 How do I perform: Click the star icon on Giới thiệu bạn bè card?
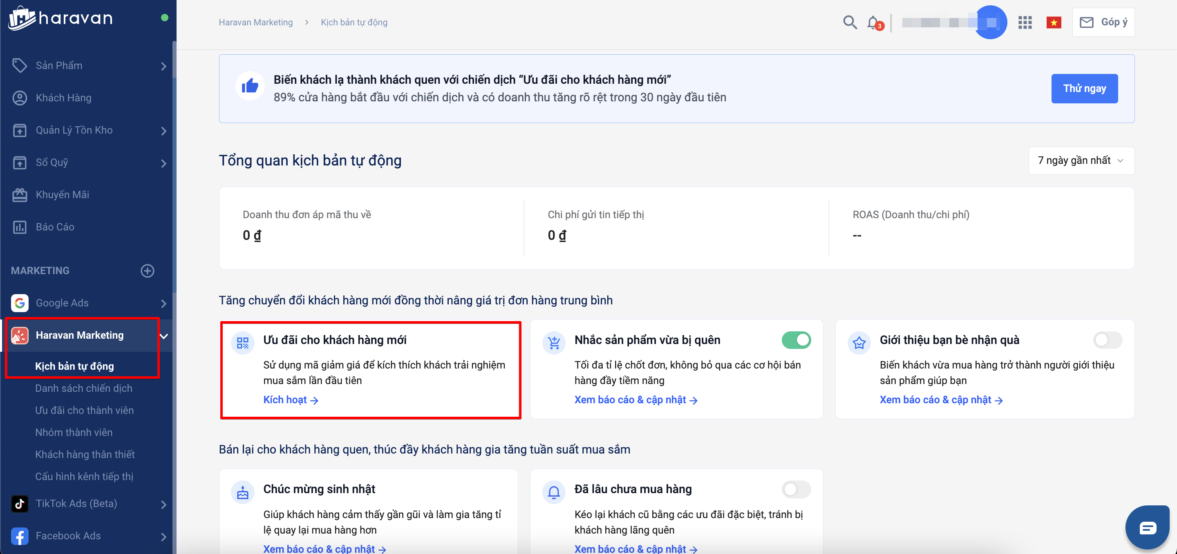[859, 343]
